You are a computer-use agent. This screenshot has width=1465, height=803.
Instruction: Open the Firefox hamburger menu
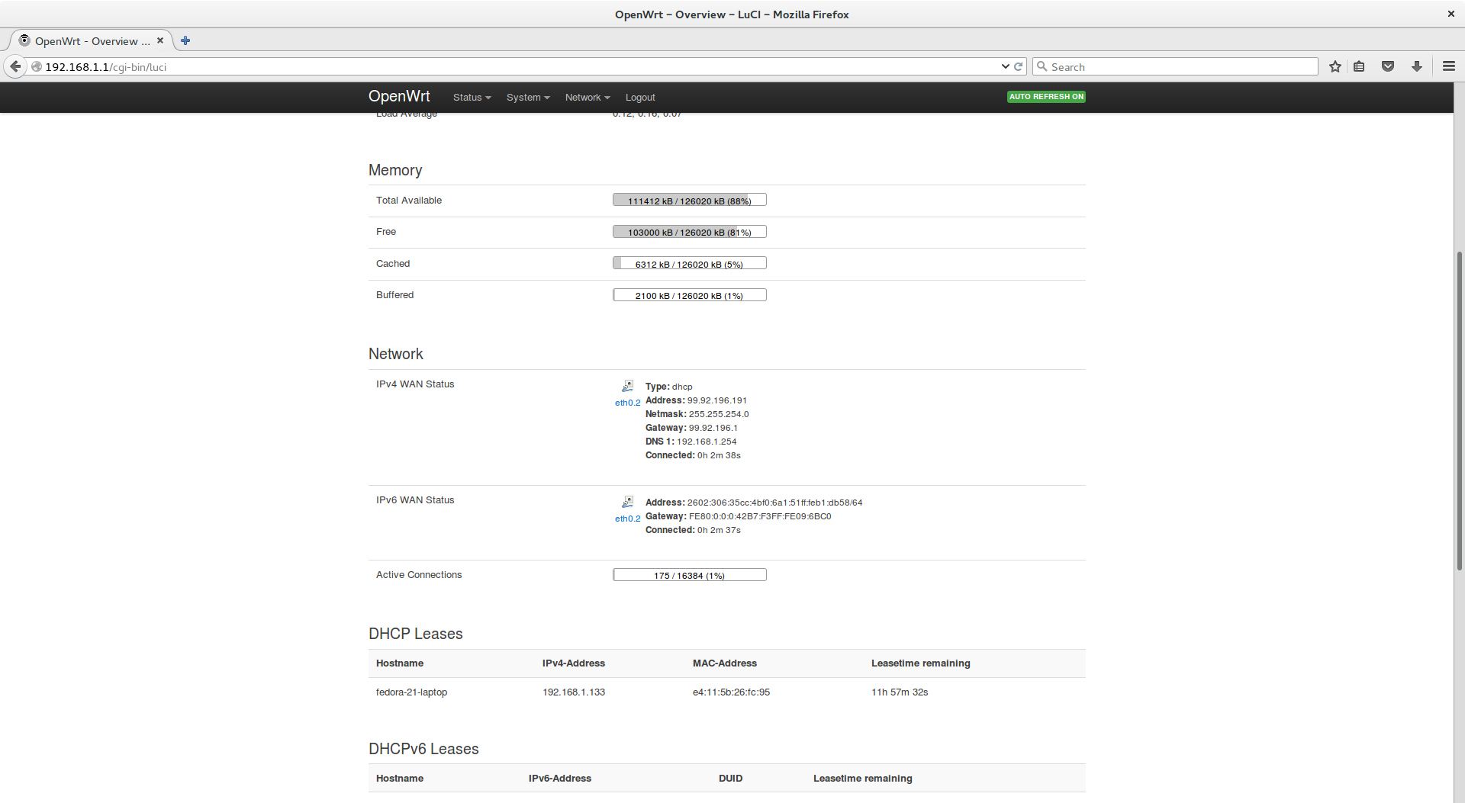point(1449,66)
